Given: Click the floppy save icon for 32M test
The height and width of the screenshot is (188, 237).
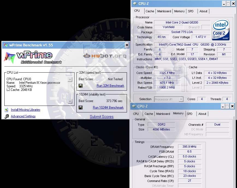Looking at the screenshot, I should [81, 86].
